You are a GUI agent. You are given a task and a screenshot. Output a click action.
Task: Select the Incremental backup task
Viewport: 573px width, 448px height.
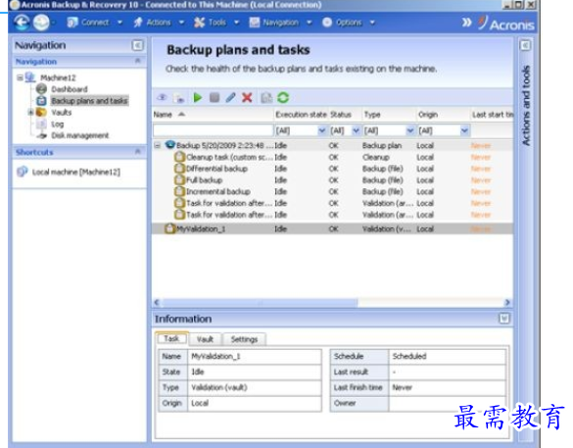pos(333,191)
